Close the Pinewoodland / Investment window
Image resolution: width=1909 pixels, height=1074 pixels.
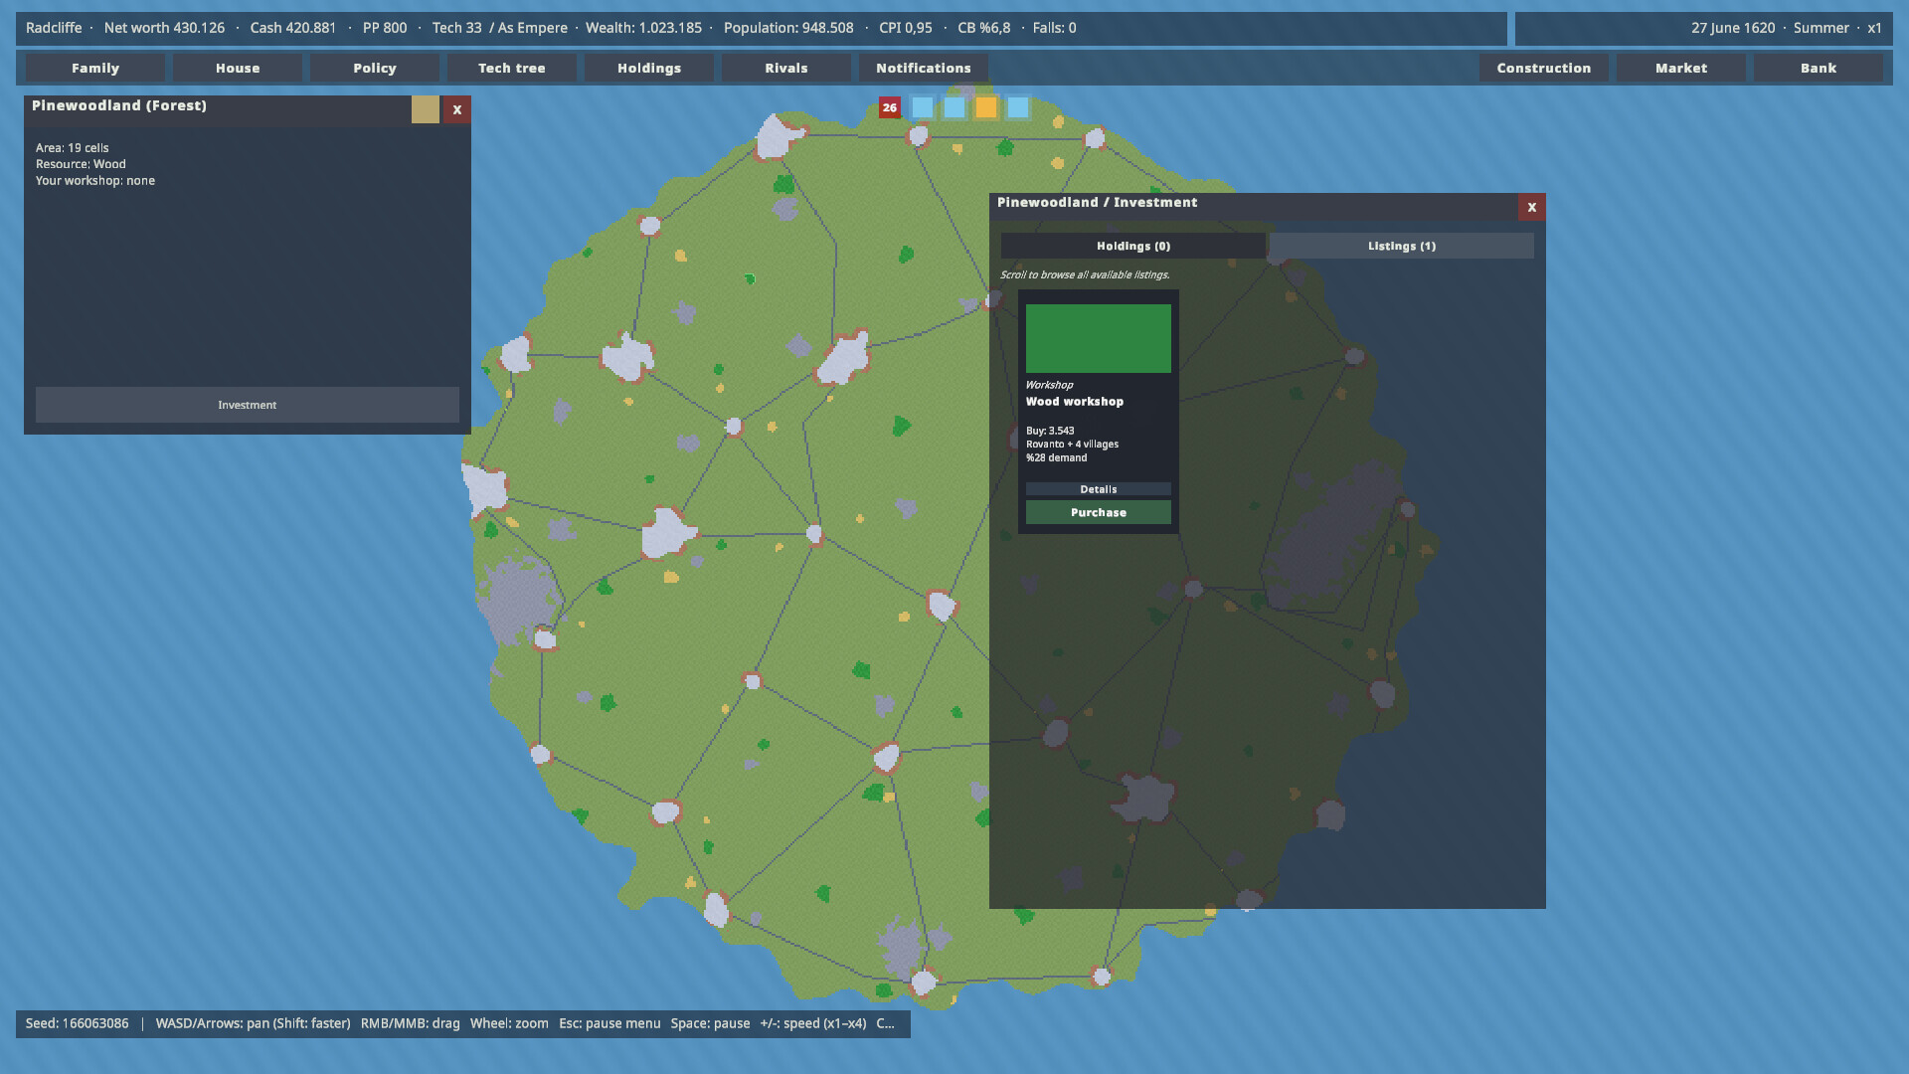[x=1531, y=207]
